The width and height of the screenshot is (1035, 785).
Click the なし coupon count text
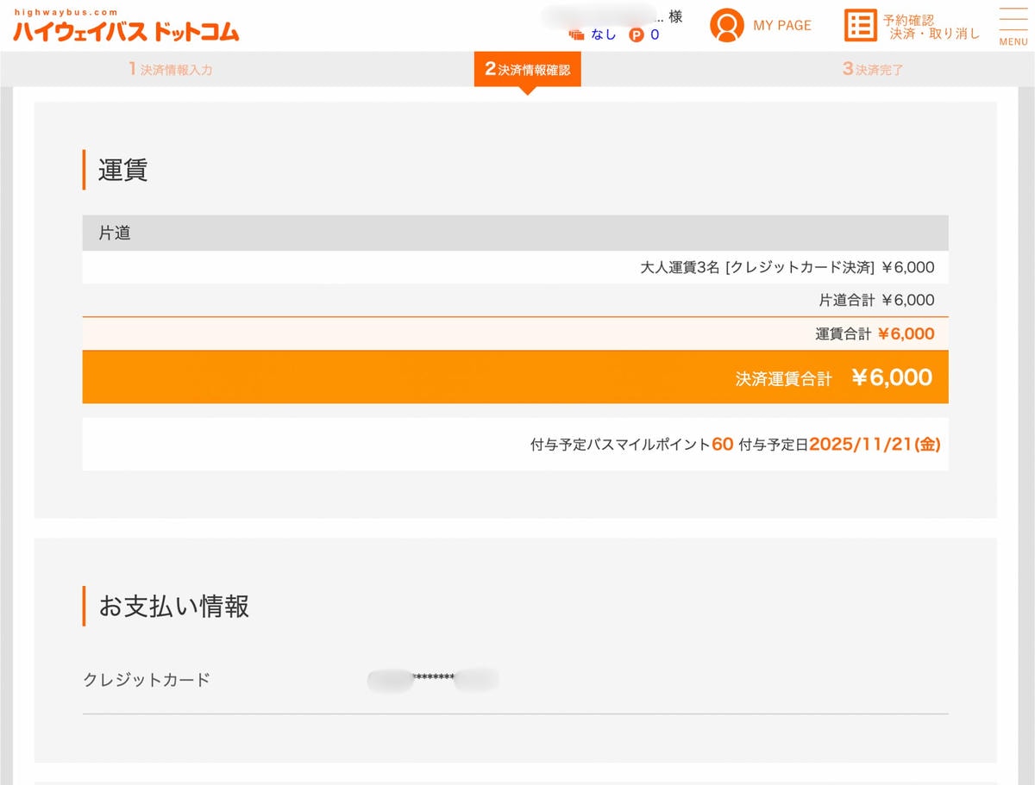click(604, 35)
